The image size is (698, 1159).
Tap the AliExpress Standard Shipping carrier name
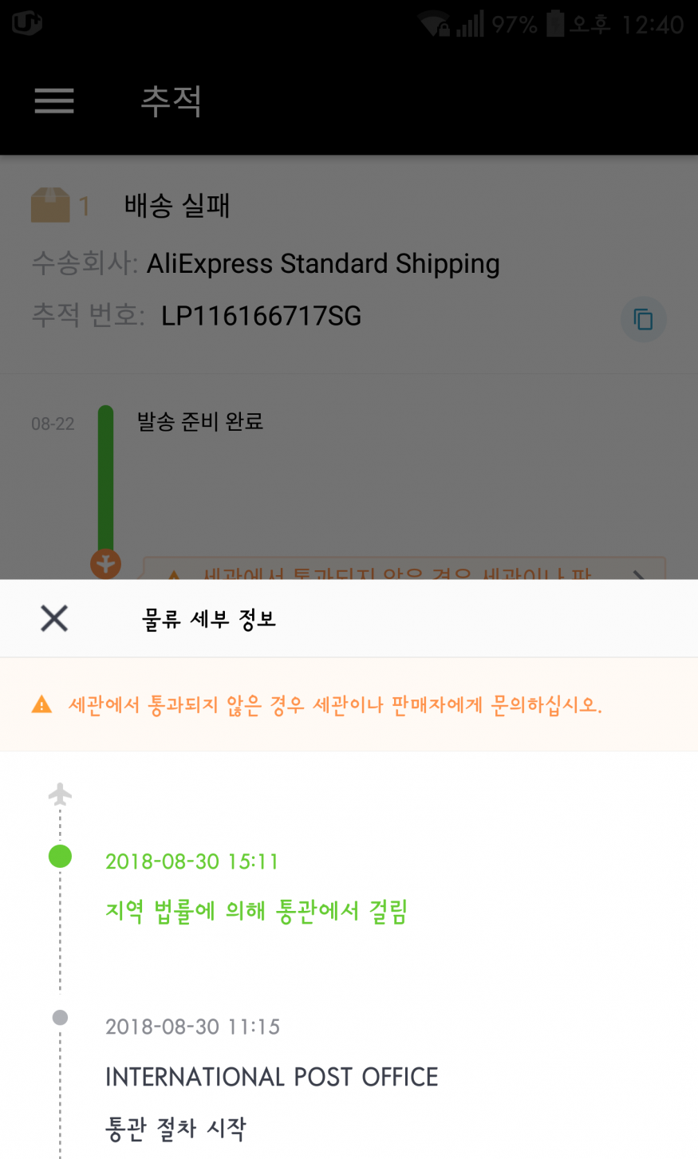[x=323, y=263]
